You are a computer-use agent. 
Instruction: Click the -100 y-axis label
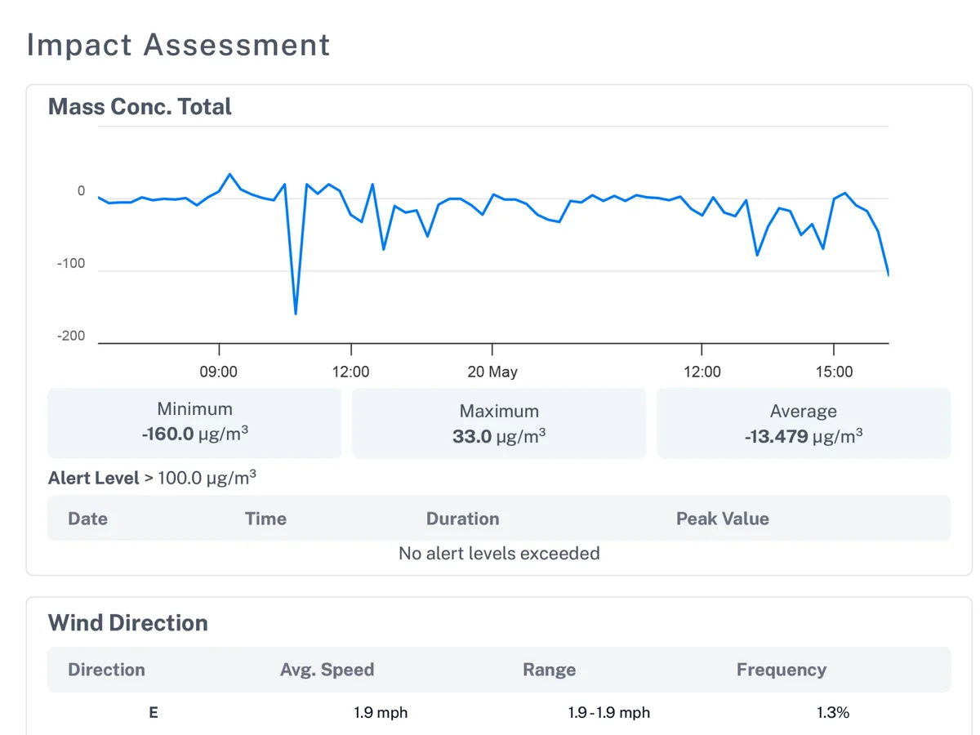71,263
